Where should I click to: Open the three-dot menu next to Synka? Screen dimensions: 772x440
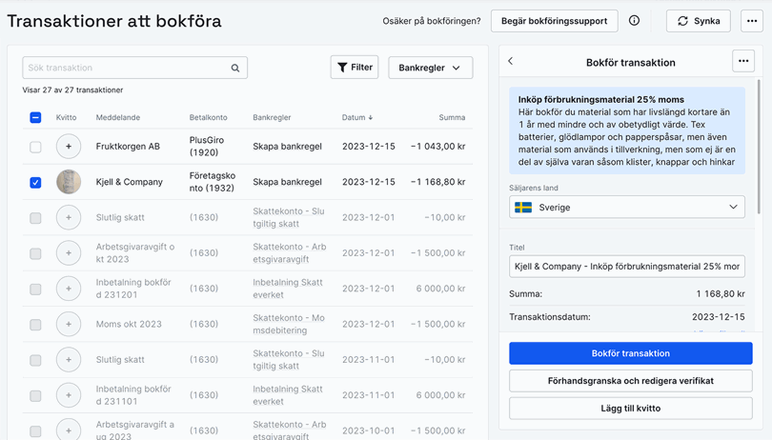(752, 21)
